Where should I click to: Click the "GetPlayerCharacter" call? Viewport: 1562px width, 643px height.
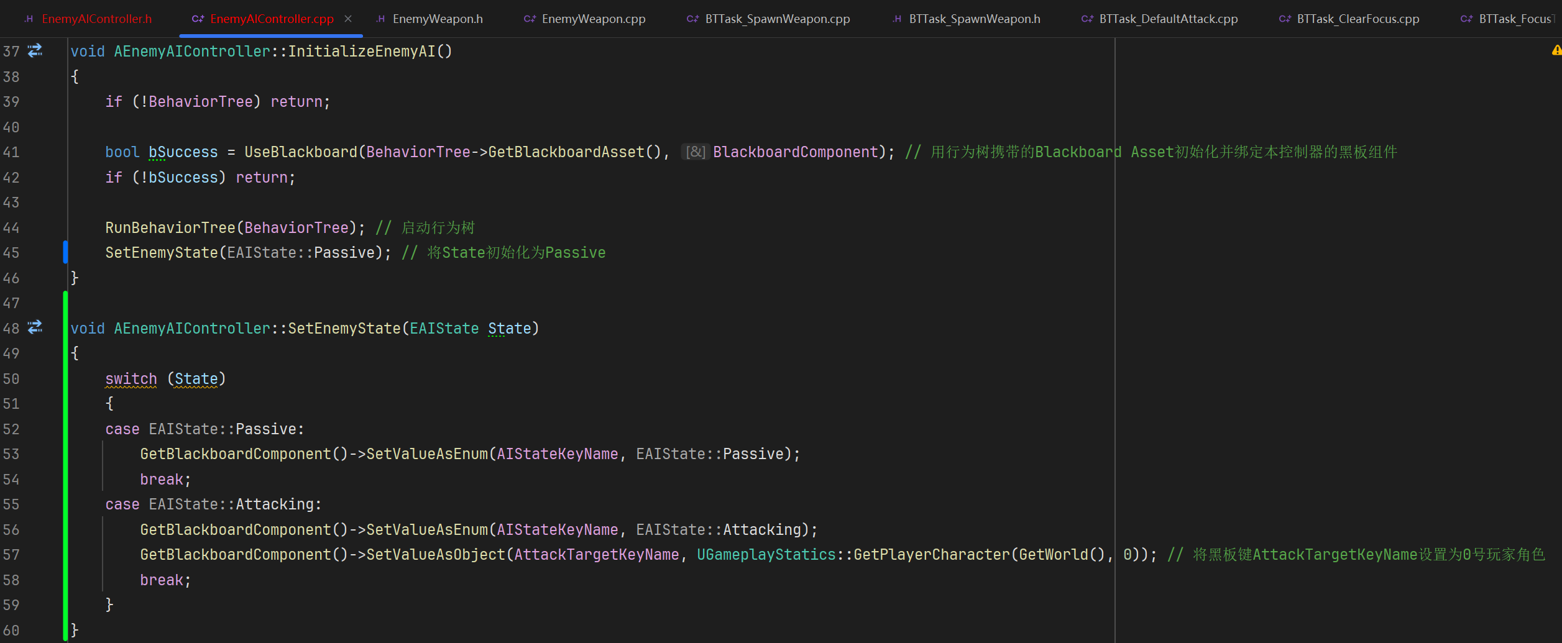tap(932, 555)
